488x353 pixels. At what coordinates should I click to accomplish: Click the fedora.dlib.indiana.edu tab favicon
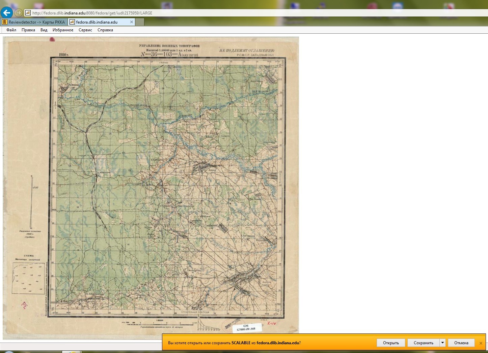(72, 22)
